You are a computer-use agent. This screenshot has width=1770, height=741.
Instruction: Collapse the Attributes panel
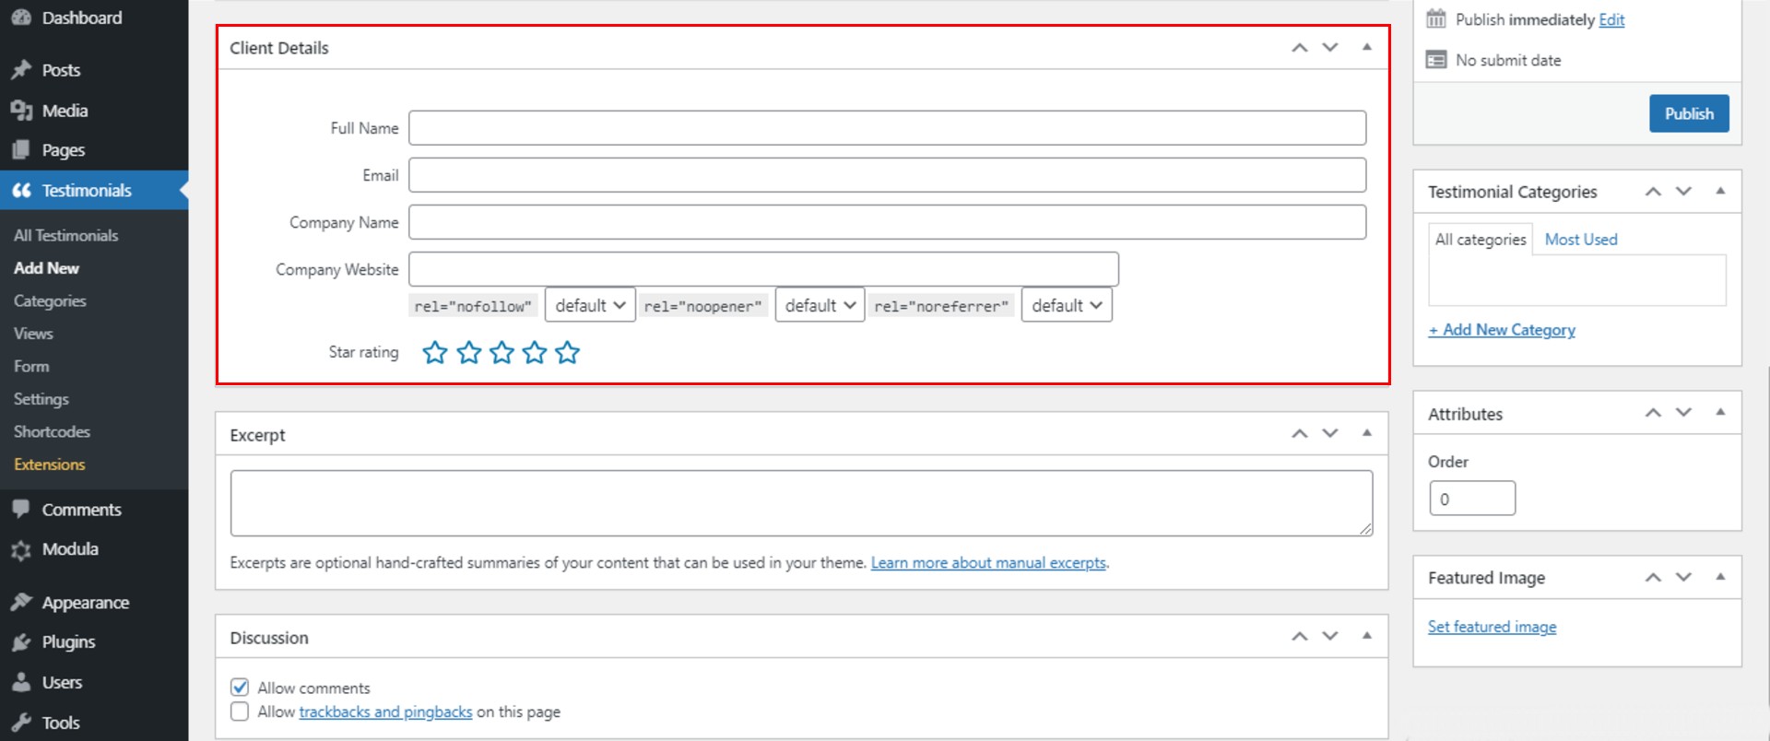1720,412
